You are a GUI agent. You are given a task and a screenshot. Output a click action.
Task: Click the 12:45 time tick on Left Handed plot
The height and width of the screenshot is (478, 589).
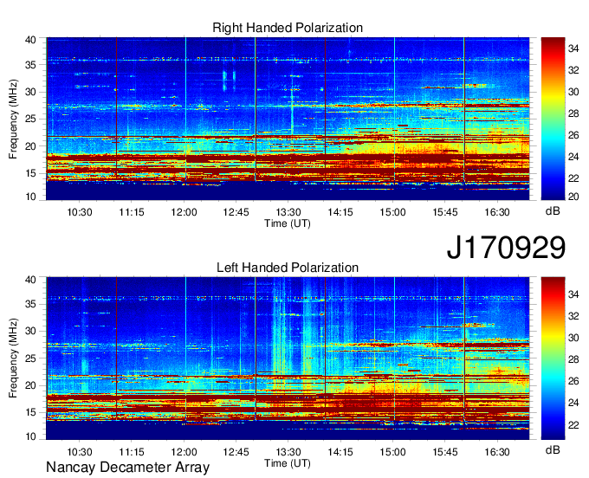click(x=236, y=452)
